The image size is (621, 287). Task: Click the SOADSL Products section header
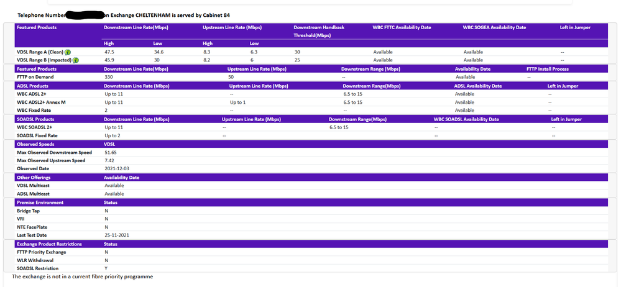[x=35, y=119]
